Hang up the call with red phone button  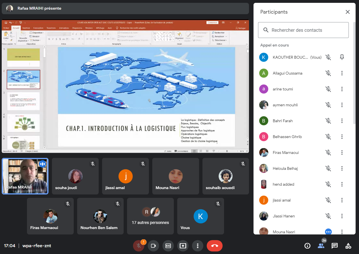tap(215, 246)
